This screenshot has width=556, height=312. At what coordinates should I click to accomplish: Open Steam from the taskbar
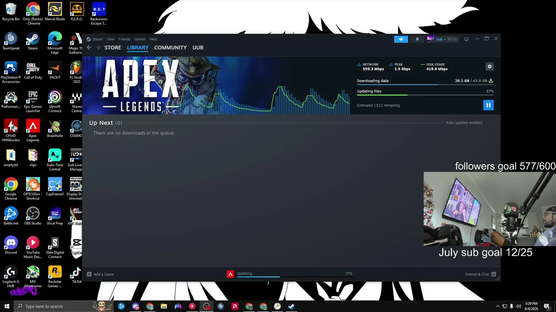pos(291,306)
